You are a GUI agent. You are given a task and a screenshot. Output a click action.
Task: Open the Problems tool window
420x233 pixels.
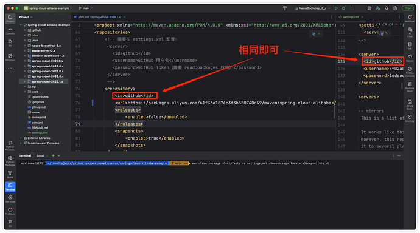coord(10,211)
